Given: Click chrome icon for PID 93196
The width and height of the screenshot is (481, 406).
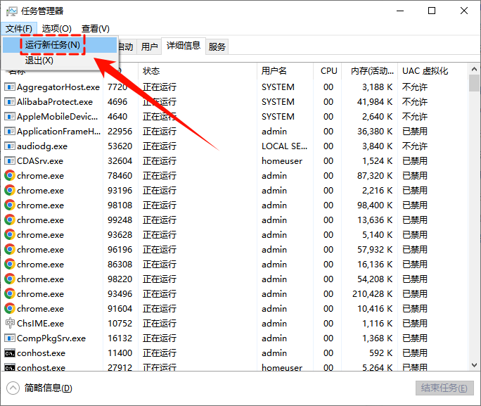Looking at the screenshot, I should click(10, 190).
